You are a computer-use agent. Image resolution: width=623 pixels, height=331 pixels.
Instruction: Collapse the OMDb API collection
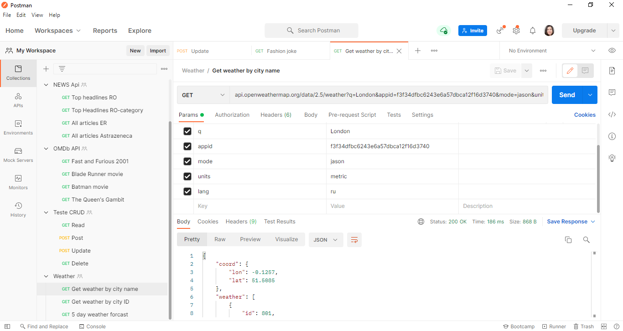click(x=46, y=149)
